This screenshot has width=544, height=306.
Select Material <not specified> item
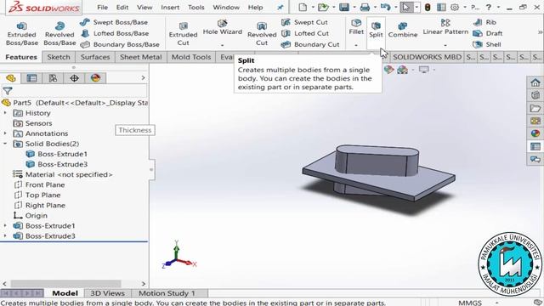click(63, 174)
